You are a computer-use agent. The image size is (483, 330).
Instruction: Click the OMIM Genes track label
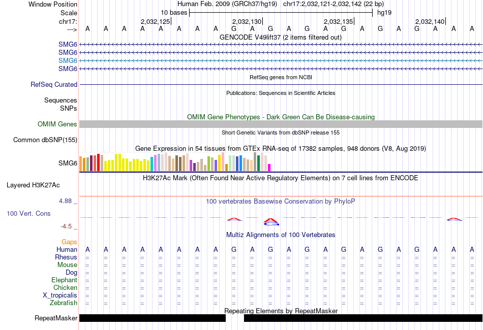(57, 124)
